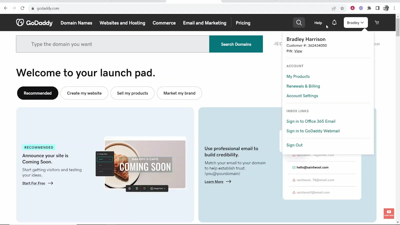Sign in to GoDaddy Webmail
This screenshot has width=400, height=225.
click(x=313, y=131)
